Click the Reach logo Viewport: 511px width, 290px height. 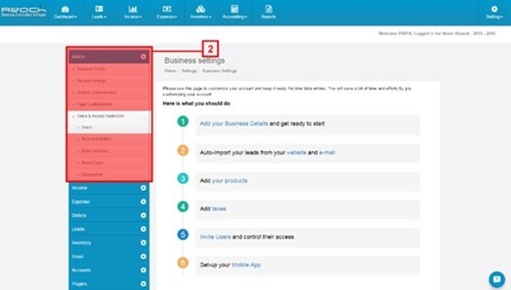[23, 12]
